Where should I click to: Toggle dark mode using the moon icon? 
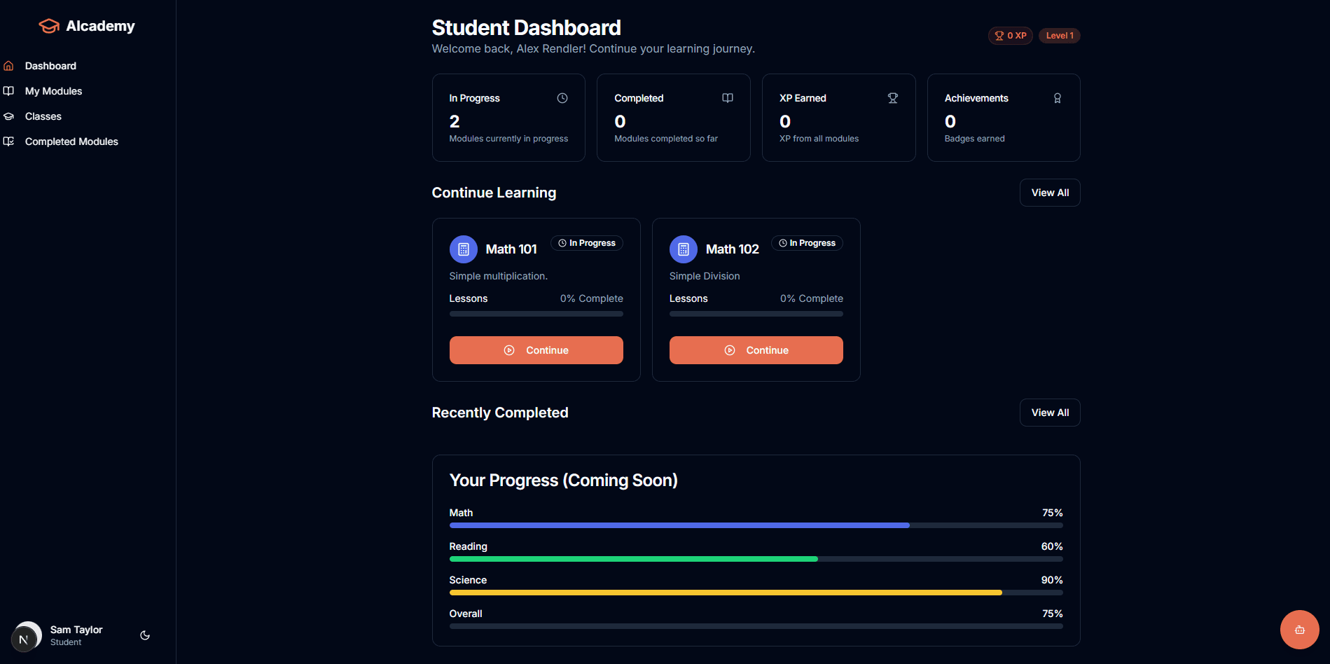pos(144,635)
